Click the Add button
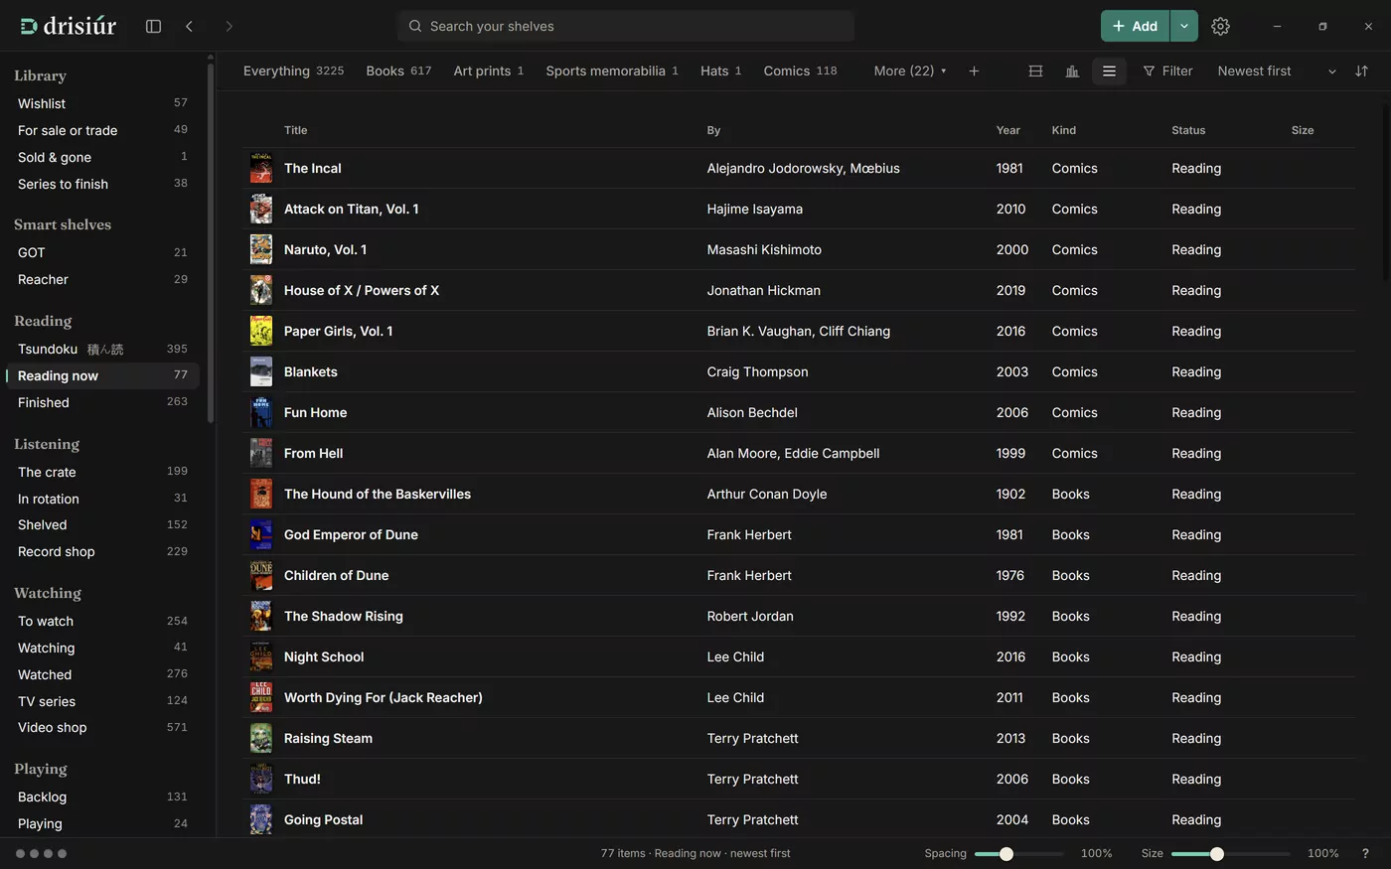The height and width of the screenshot is (869, 1391). pos(1135,26)
